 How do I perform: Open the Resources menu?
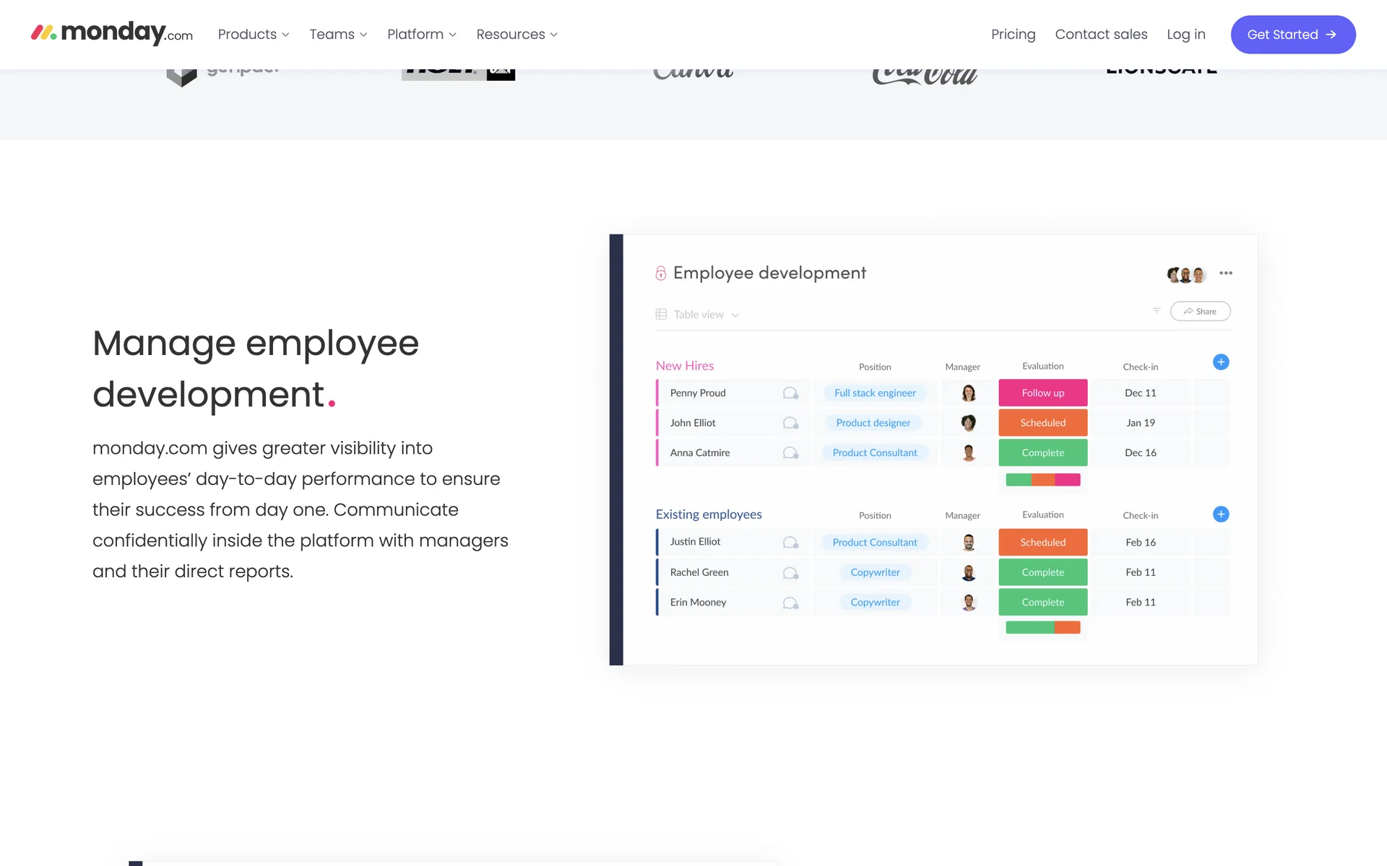(x=517, y=35)
